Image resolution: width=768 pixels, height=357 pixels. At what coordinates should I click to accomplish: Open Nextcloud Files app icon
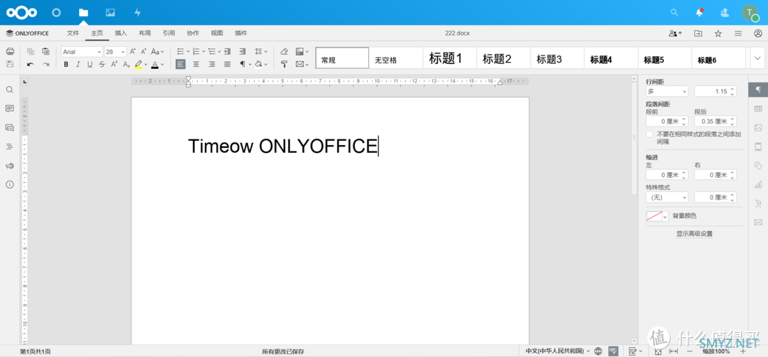(x=83, y=13)
